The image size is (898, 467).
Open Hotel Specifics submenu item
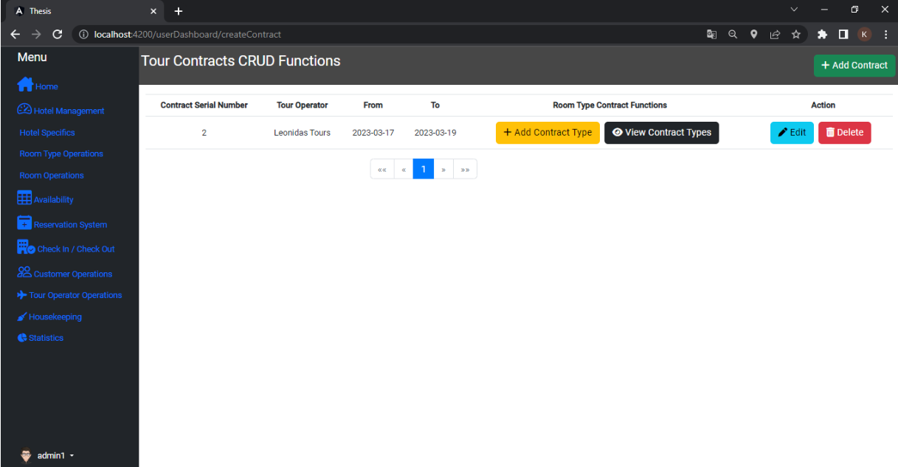click(47, 133)
